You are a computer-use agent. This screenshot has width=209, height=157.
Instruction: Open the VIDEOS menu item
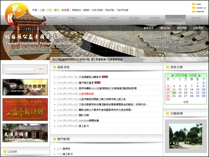(134, 20)
